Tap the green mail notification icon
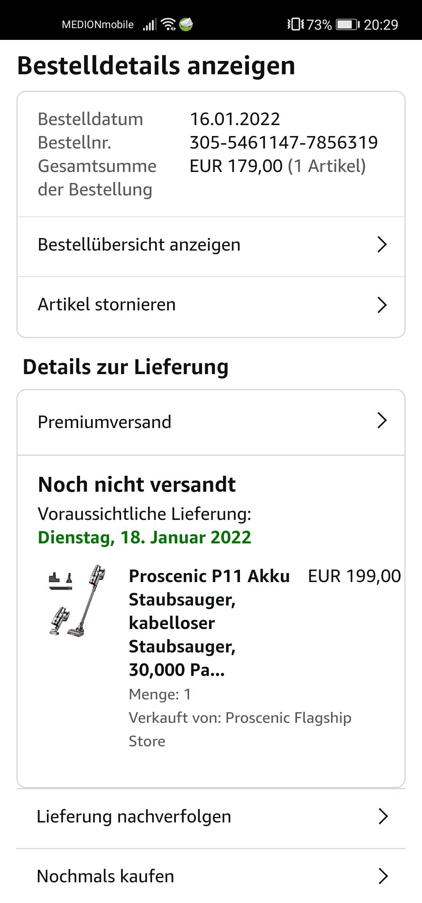Image resolution: width=422 pixels, height=903 pixels. click(x=186, y=24)
